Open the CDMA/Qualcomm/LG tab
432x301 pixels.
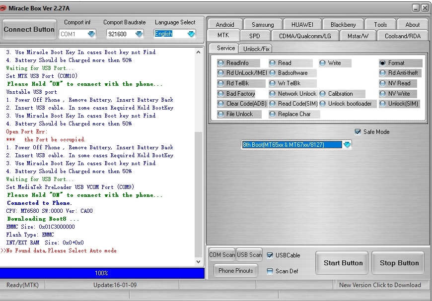tap(305, 36)
